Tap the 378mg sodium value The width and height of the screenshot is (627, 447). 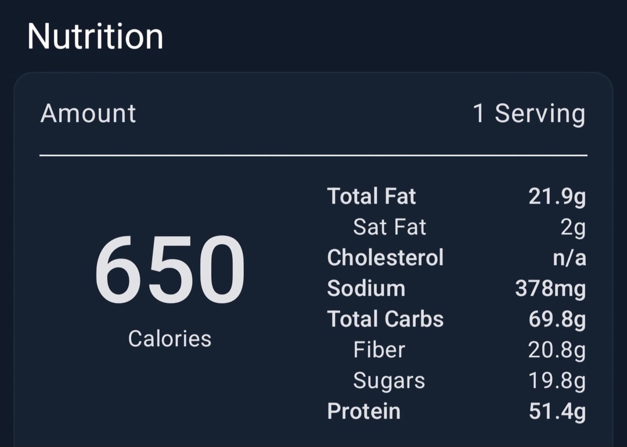tap(550, 288)
